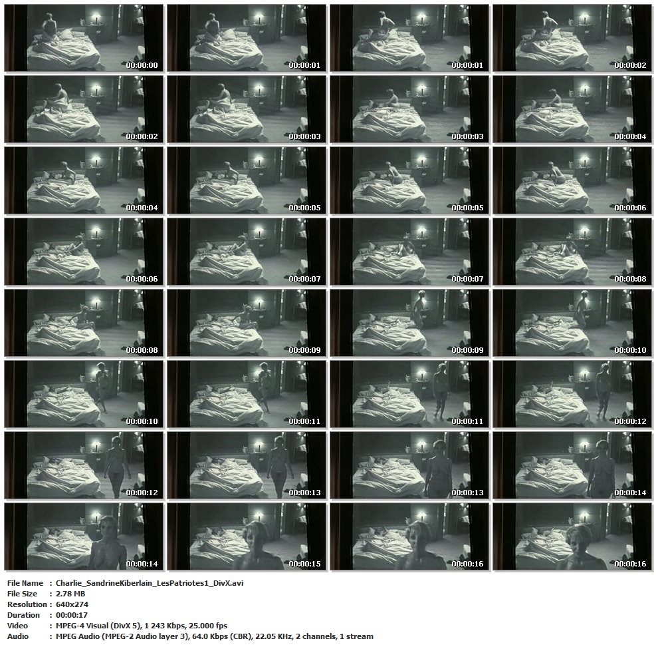This screenshot has width=656, height=645.
Task: Choose the second frame stamped 00:00:12
Action: (x=84, y=466)
